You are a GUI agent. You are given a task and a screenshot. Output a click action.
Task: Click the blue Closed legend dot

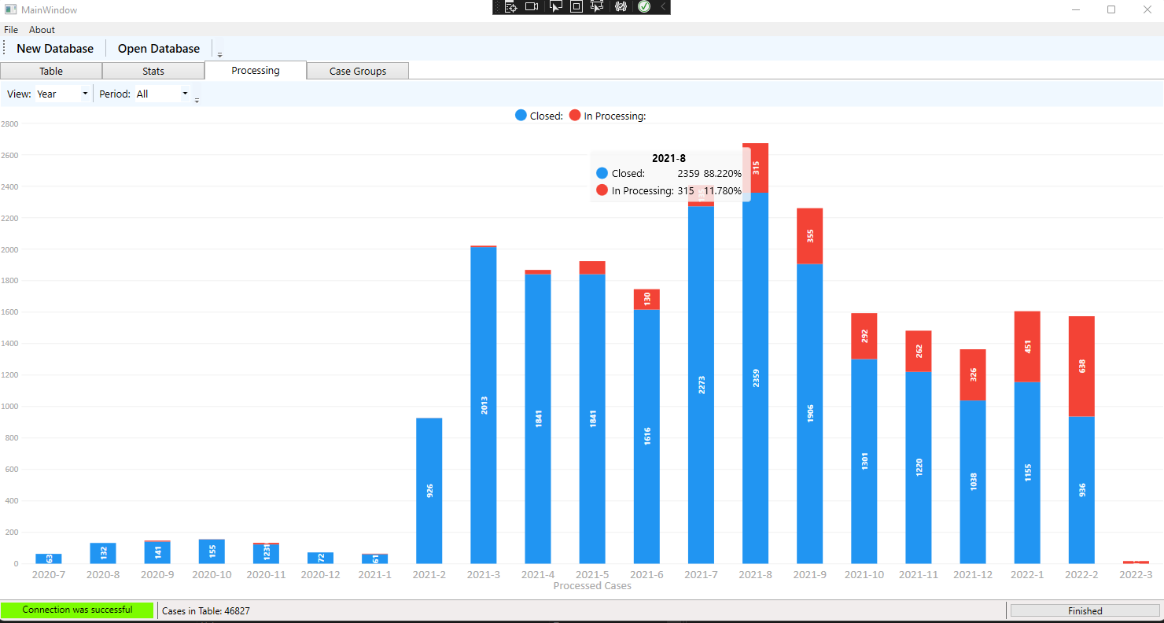coord(521,116)
